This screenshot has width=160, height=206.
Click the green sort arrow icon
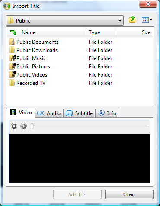coord(13,32)
